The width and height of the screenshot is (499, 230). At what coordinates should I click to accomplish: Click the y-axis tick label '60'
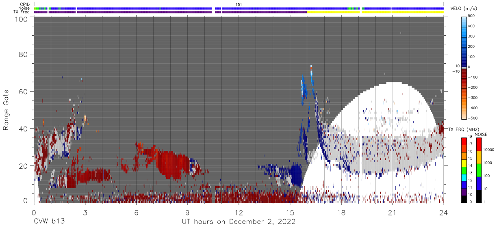[x=24, y=91]
